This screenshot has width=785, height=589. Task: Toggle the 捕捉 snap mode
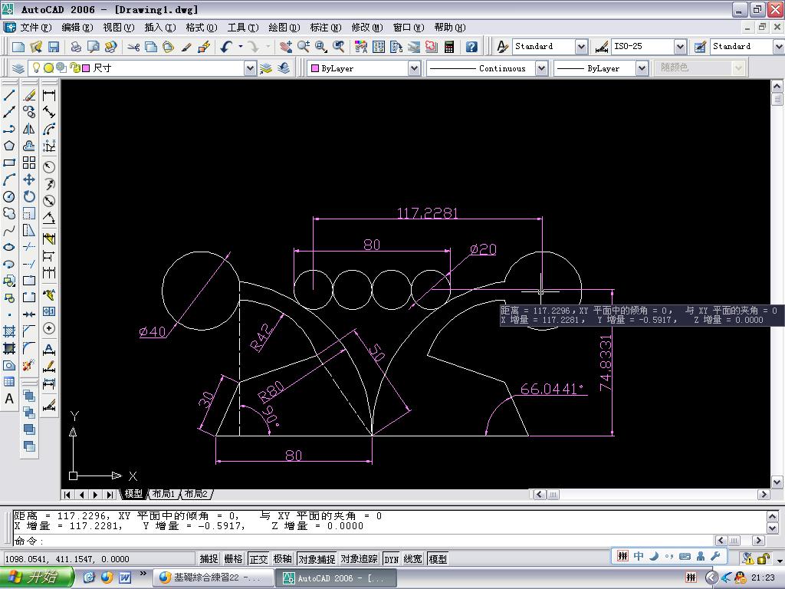click(209, 559)
